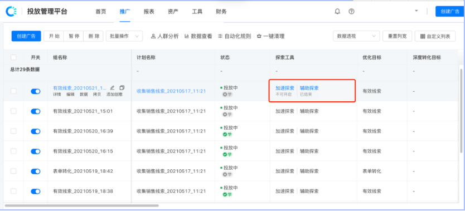Click the grey 学 badge in the 表单转化_20210519_18:42 row
465x211 pixels.
pyautogui.click(x=227, y=175)
